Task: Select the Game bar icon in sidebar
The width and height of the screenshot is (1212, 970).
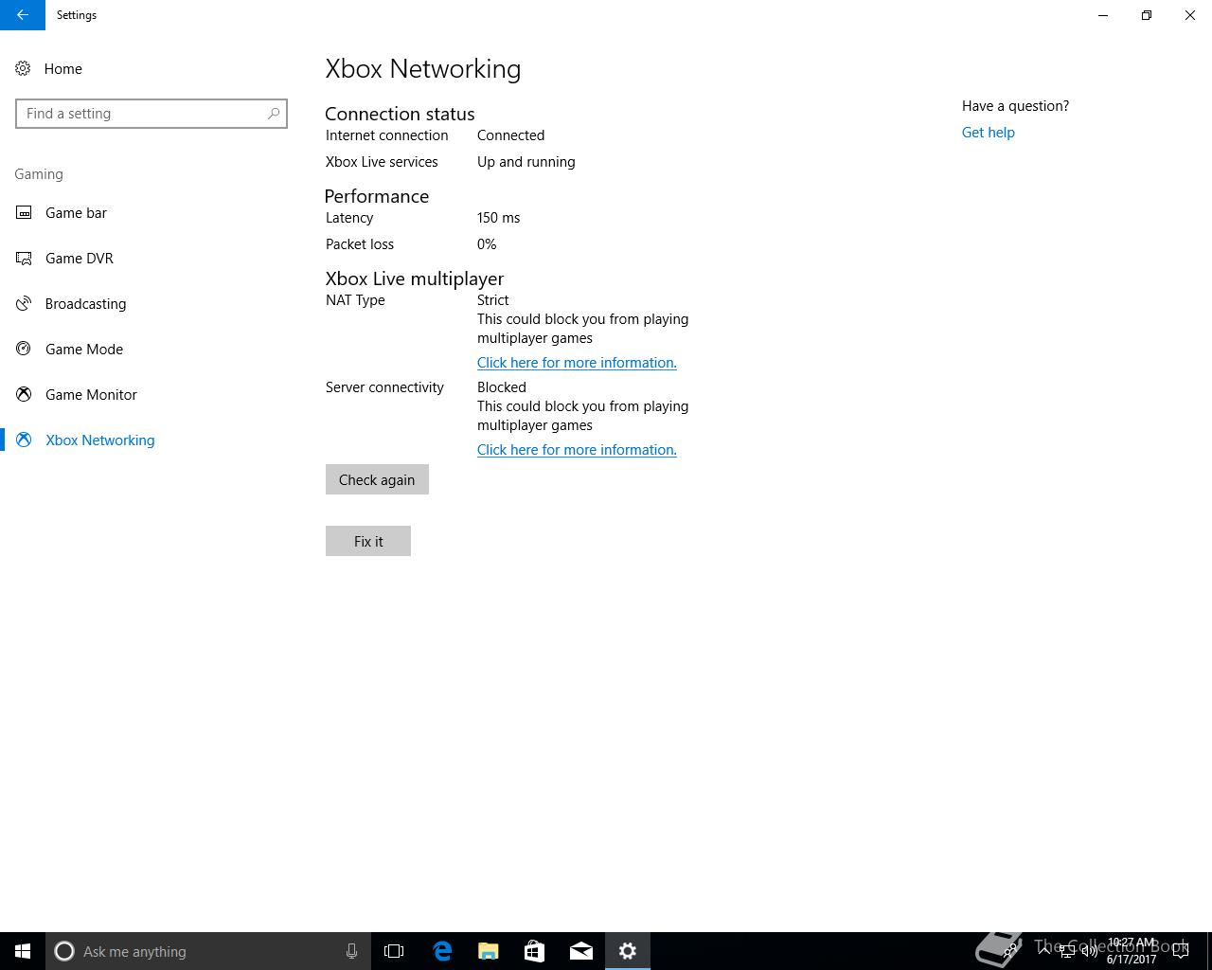Action: point(24,212)
